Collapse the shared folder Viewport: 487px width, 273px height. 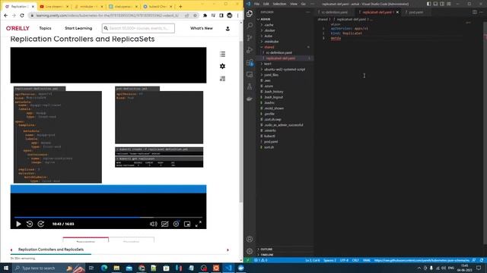(269, 47)
